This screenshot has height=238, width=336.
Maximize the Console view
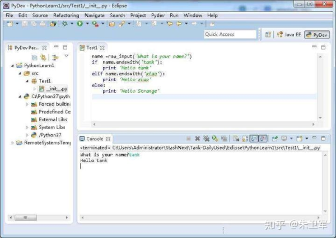click(x=323, y=139)
